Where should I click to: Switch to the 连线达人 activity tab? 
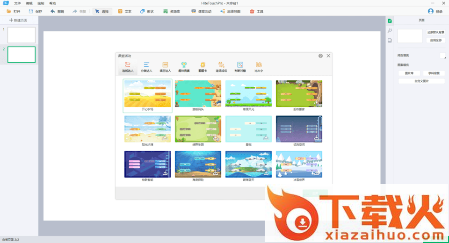click(128, 67)
